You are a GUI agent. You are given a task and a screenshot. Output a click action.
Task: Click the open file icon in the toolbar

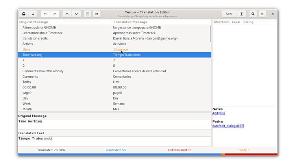pyautogui.click(x=24, y=14)
